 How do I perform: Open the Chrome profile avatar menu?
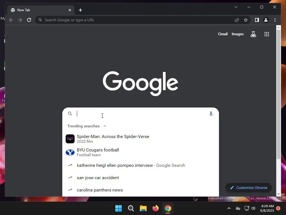pyautogui.click(x=266, y=20)
